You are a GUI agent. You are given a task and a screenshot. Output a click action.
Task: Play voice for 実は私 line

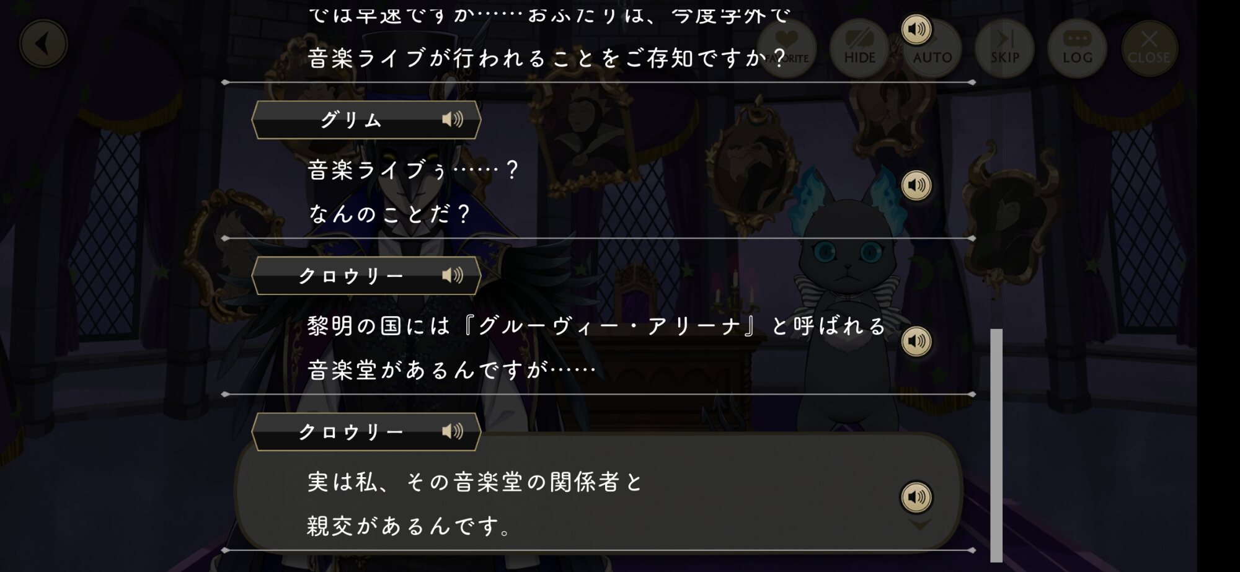coord(916,497)
